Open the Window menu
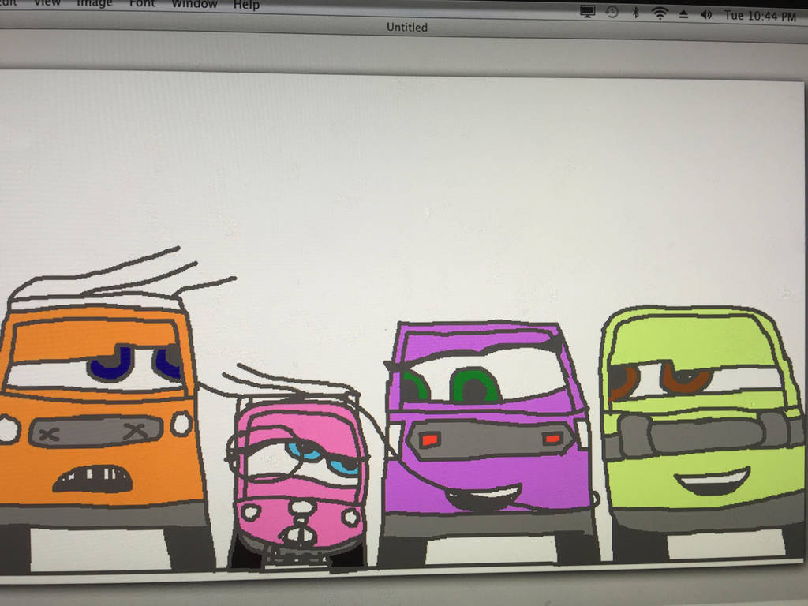Screen dimensions: 808x606 tap(194, 4)
